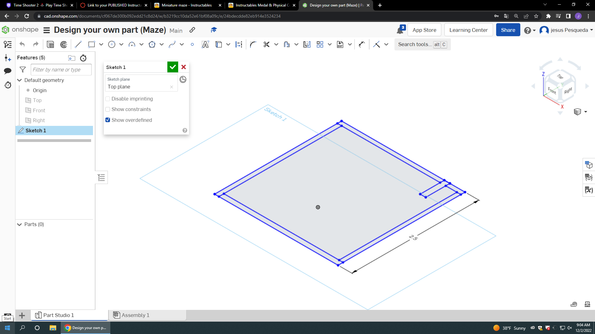
Task: Select the Sketch text tool
Action: tap(205, 44)
